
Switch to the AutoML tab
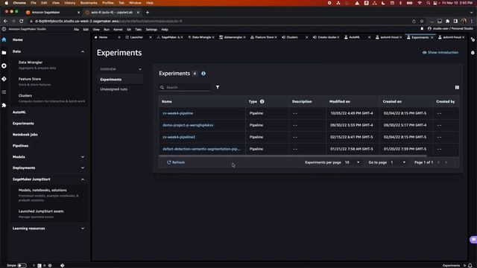click(355, 37)
